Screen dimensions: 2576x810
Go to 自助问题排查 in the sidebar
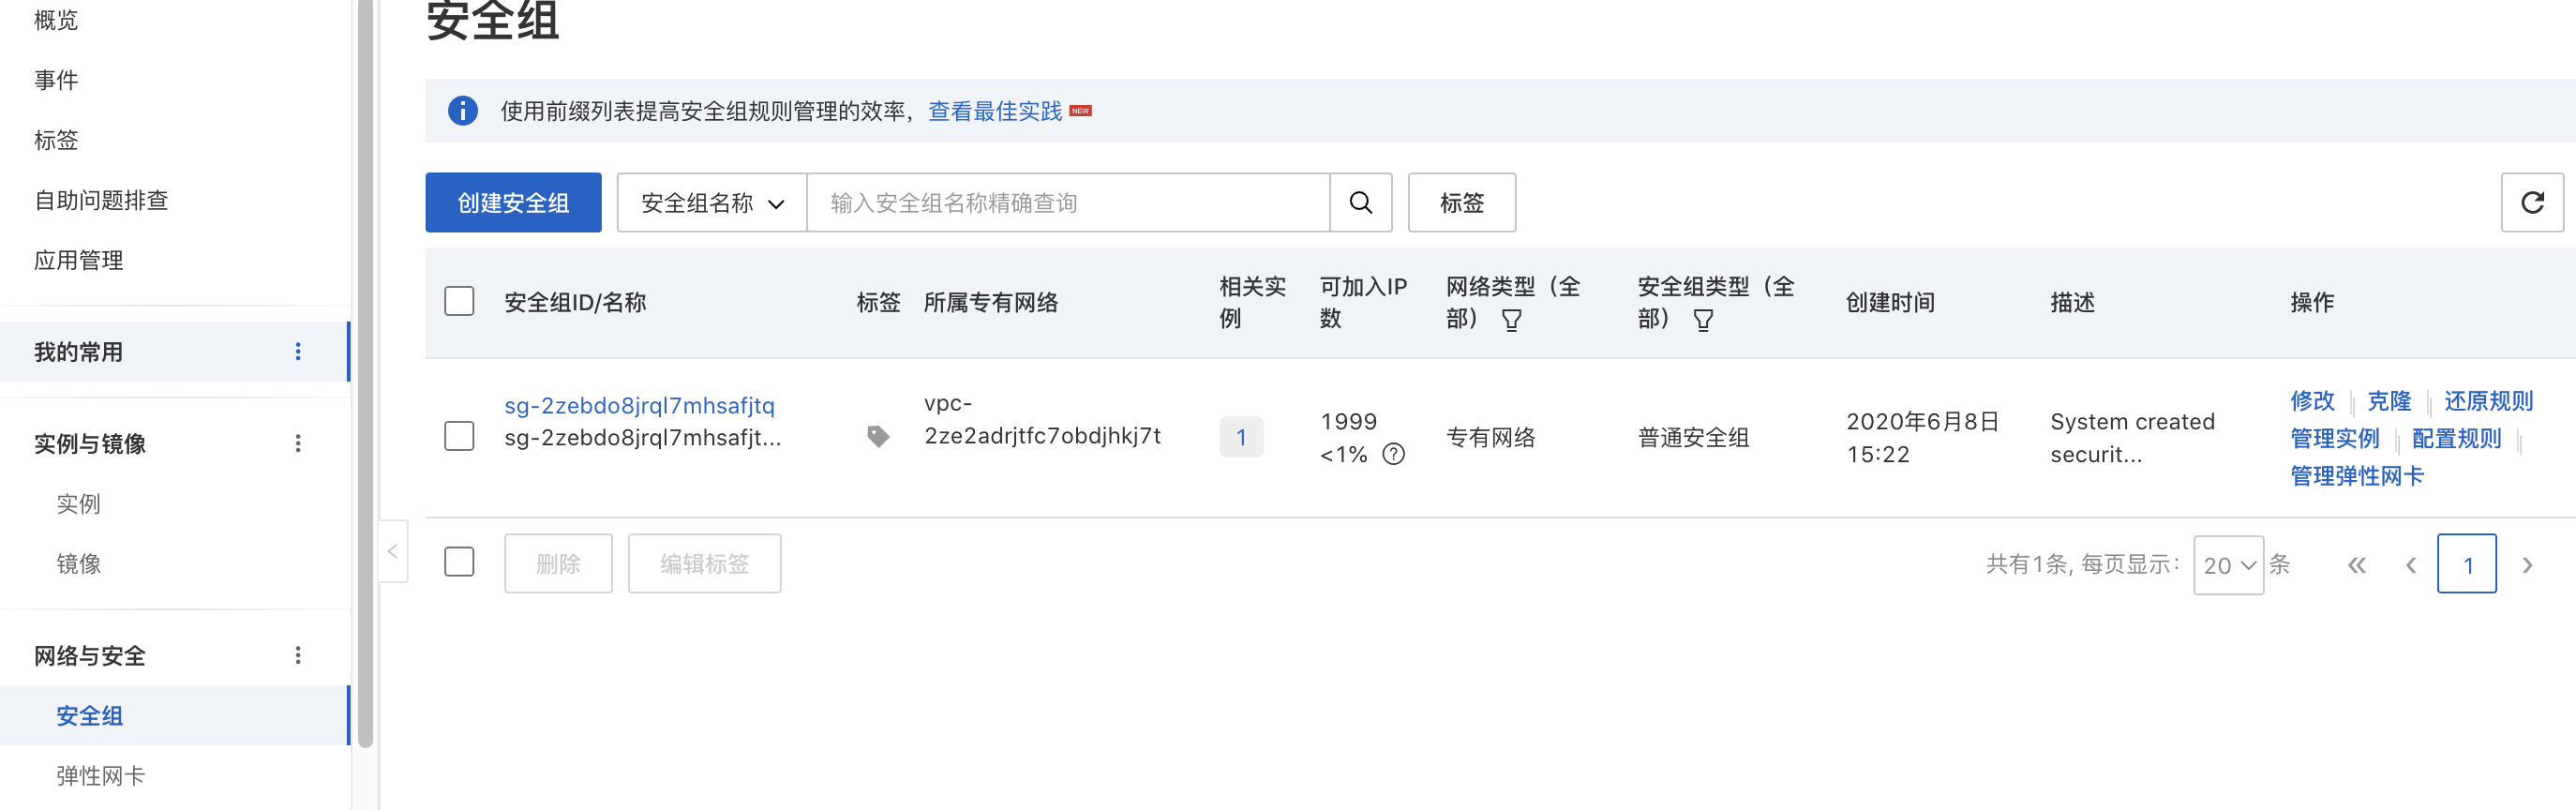point(101,201)
